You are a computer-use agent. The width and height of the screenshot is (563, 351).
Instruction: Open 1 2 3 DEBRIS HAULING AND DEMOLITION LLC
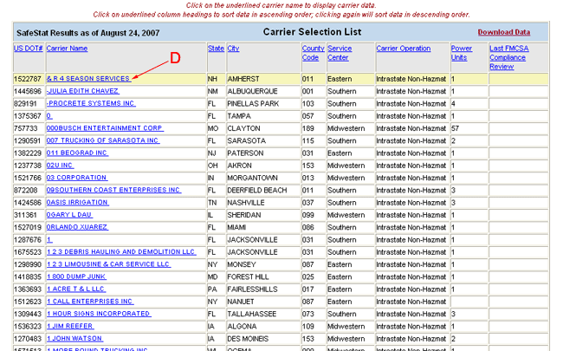(121, 252)
